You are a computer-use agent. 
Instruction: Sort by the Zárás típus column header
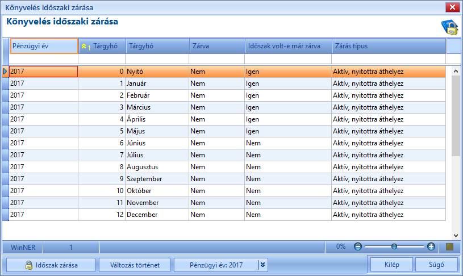pyautogui.click(x=389, y=46)
